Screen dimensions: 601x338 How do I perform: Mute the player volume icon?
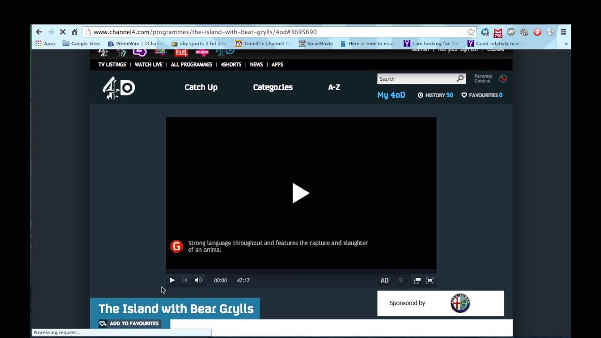point(199,280)
